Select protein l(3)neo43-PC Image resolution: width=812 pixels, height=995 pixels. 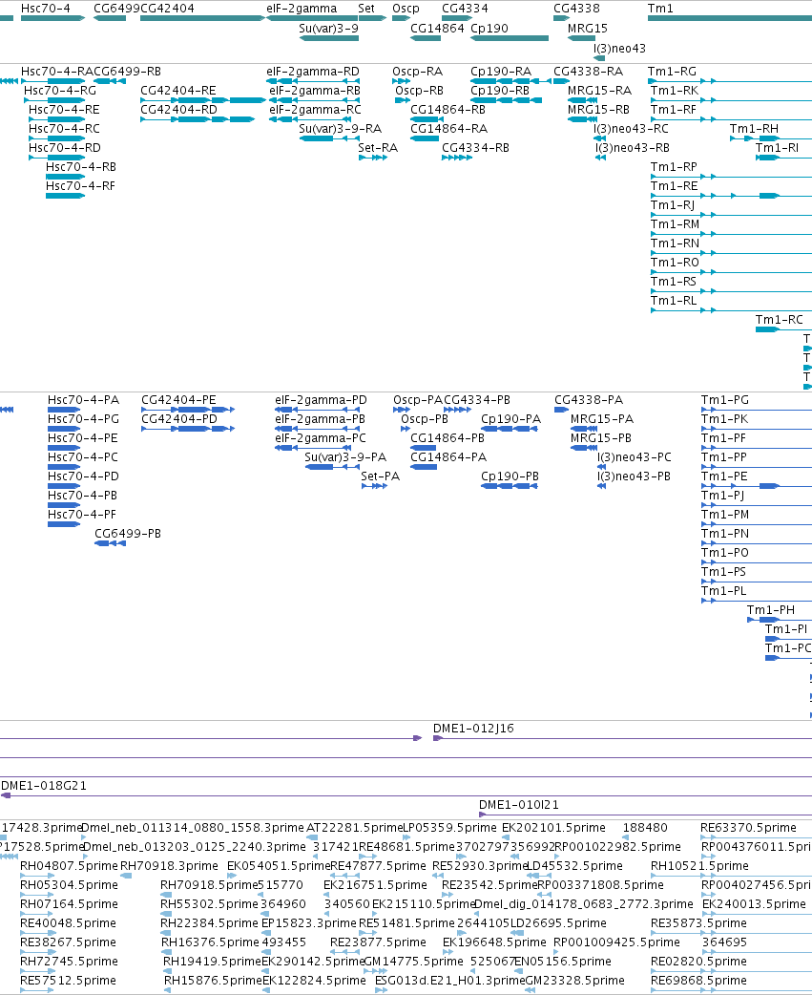635,457
